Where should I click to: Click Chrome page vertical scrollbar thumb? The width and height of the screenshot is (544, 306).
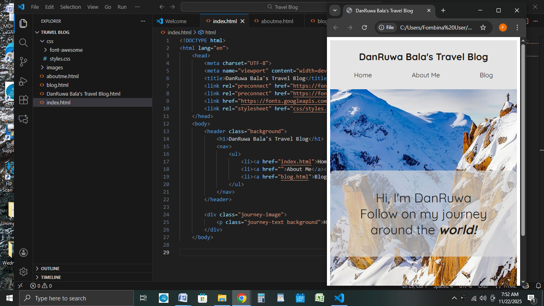point(523,139)
